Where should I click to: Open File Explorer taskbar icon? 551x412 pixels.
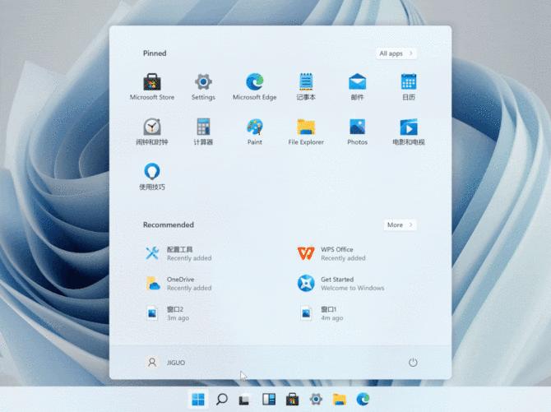tap(340, 400)
